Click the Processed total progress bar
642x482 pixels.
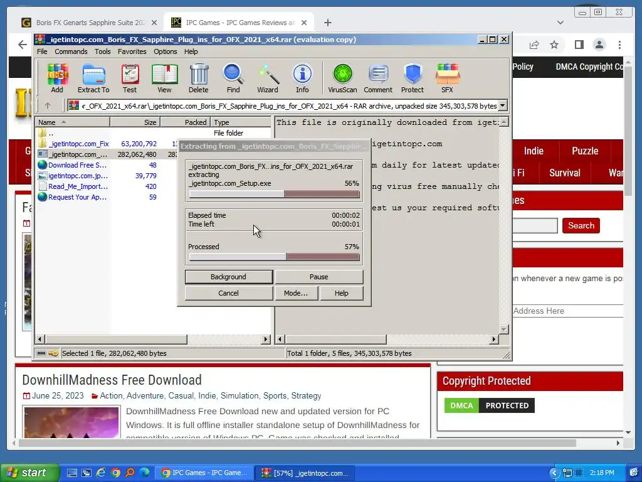275,257
